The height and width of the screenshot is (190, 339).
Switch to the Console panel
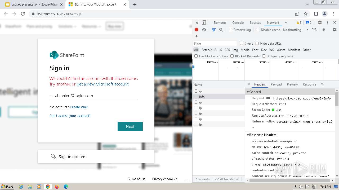pyautogui.click(x=238, y=23)
